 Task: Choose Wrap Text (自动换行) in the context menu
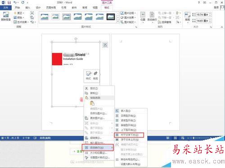[98, 148]
